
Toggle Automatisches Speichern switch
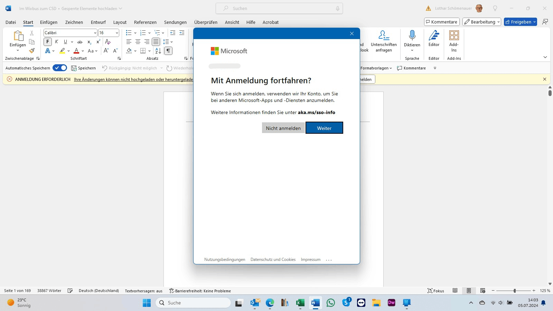point(60,68)
